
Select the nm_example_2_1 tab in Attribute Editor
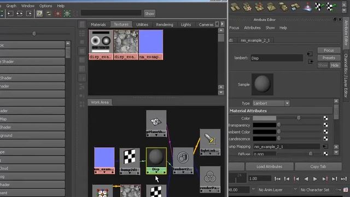pos(255,40)
